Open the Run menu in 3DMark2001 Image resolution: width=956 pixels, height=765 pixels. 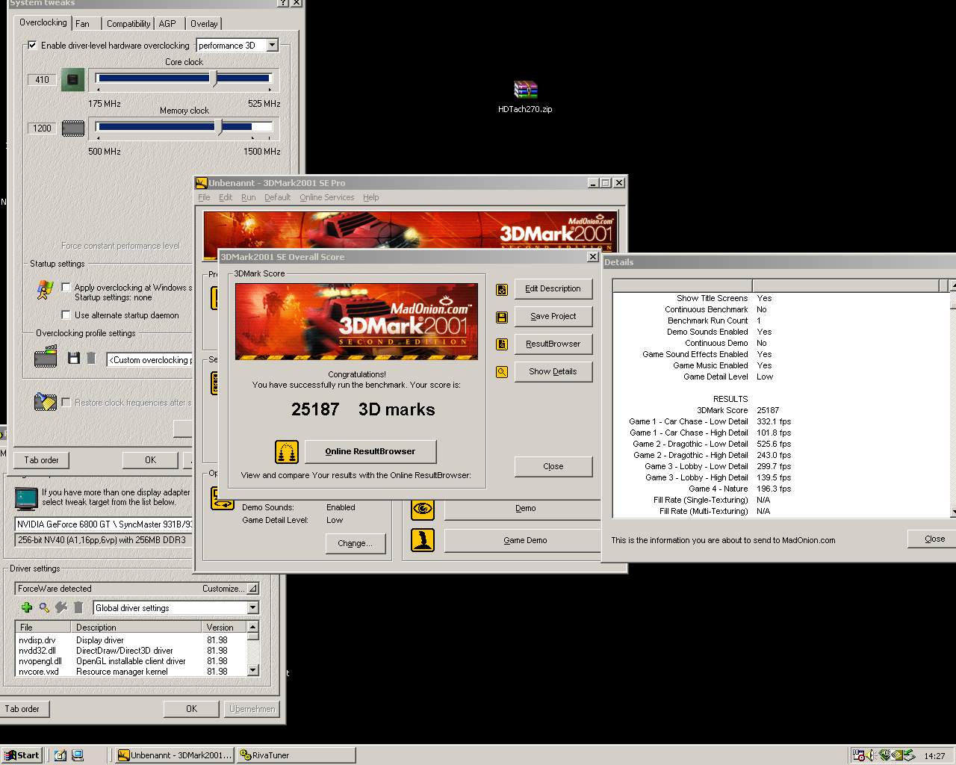[x=249, y=197]
